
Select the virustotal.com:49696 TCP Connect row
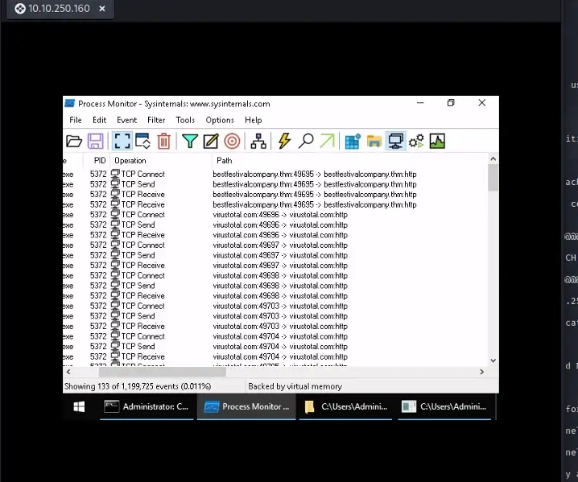point(275,215)
